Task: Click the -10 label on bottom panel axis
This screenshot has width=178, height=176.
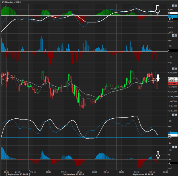Action: click(x=171, y=168)
